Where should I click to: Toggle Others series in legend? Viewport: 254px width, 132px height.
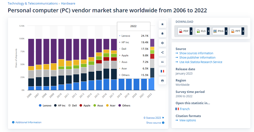[124, 105]
